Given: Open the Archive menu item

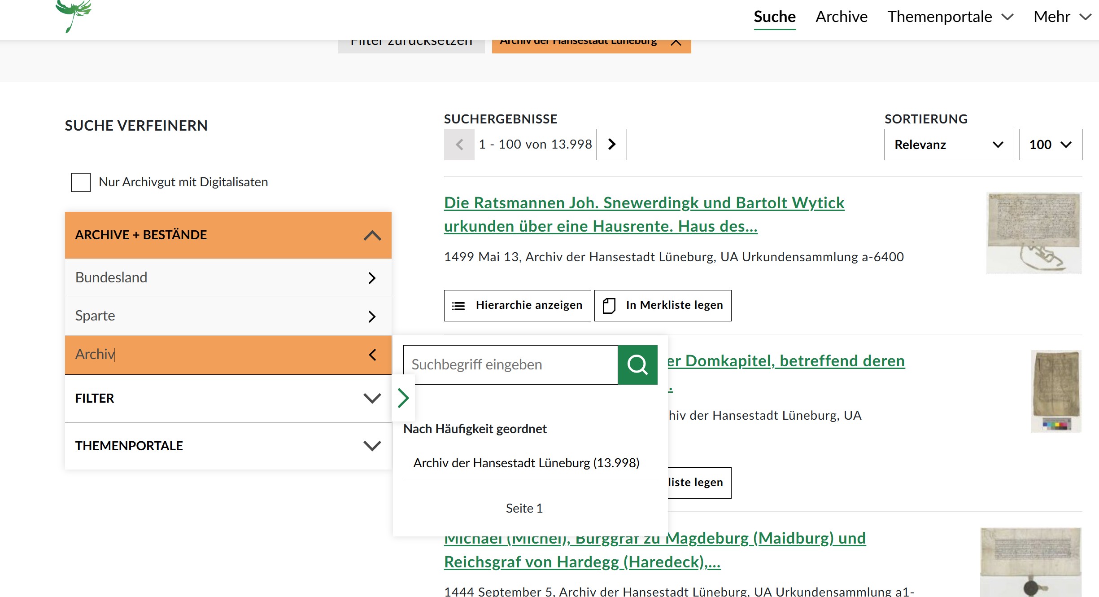Looking at the screenshot, I should pos(841,17).
